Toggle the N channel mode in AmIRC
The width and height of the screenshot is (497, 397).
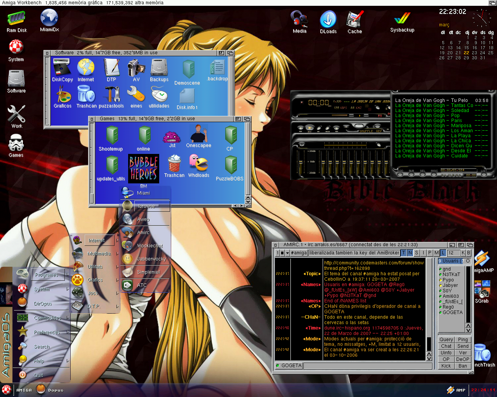point(410,253)
